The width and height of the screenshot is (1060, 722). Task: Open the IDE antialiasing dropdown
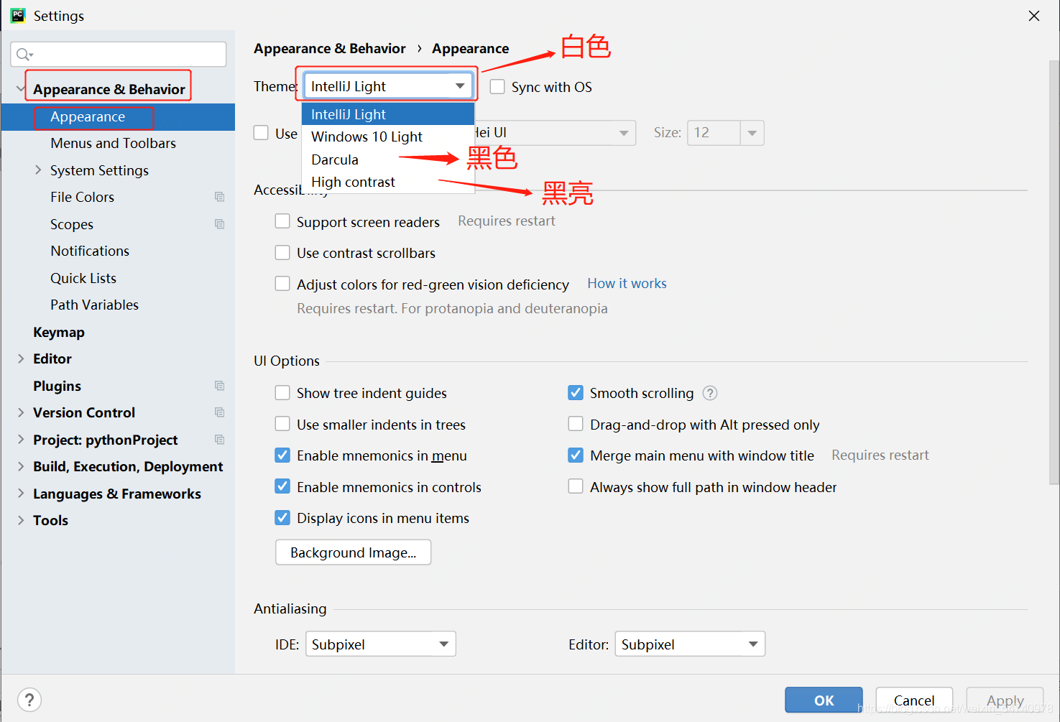[x=381, y=644]
